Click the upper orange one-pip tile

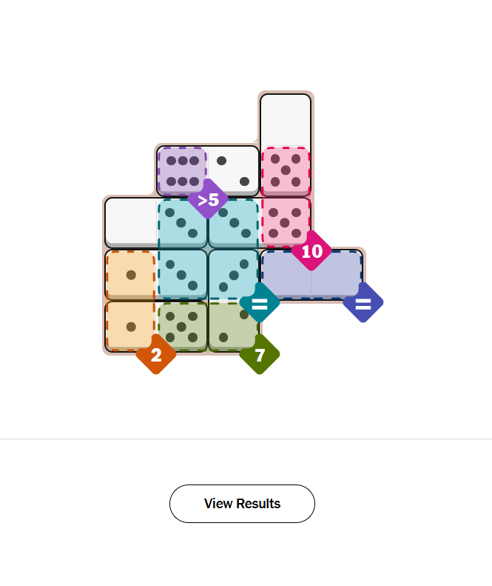click(x=131, y=275)
